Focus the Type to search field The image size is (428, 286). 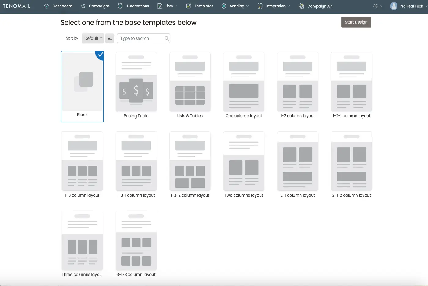coord(143,38)
